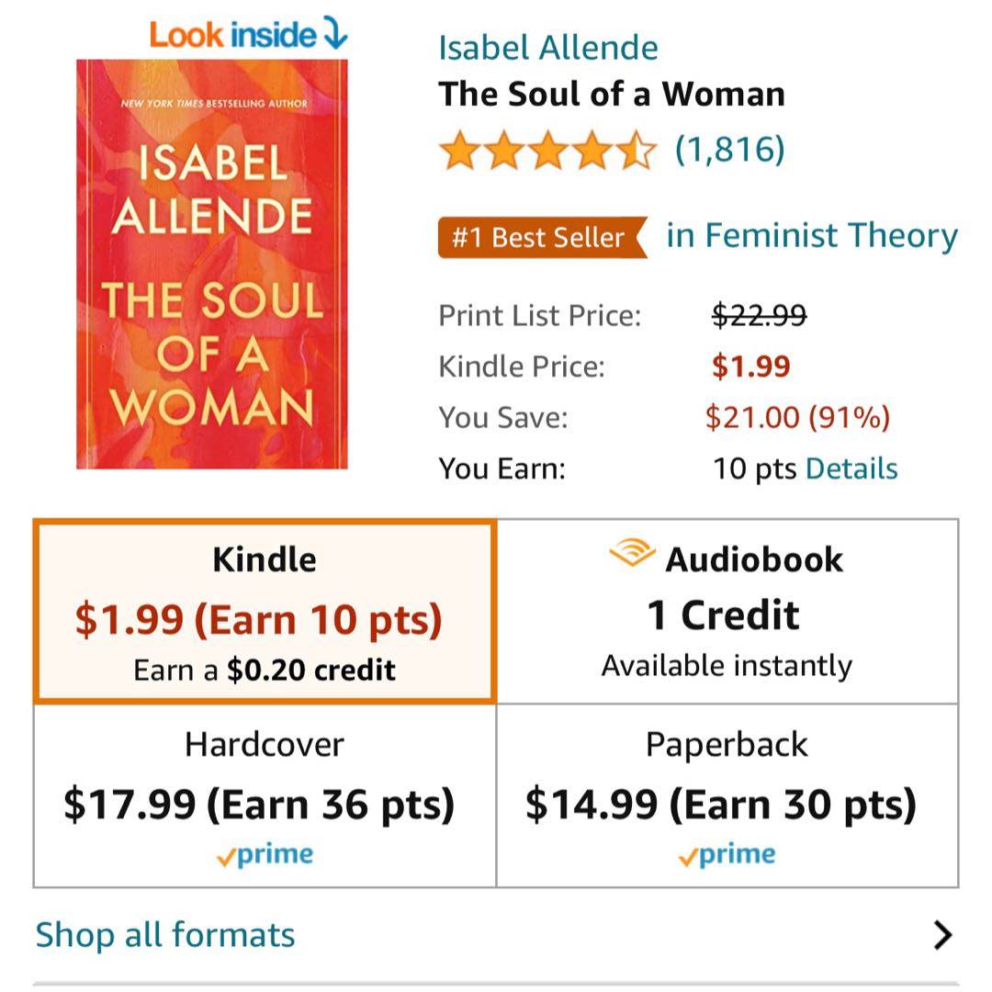Select the Audiobook format option
The height and width of the screenshot is (992, 992).
click(x=727, y=612)
